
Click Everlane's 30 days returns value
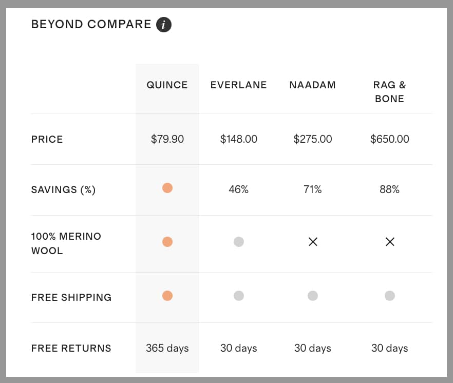tap(239, 348)
